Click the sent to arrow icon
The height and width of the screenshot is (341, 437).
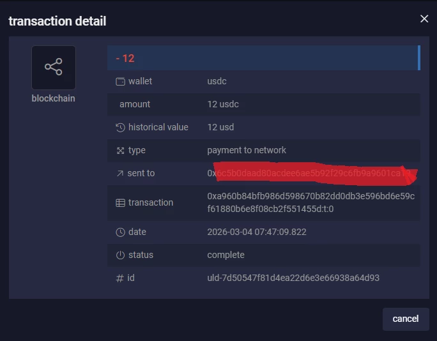click(x=120, y=174)
